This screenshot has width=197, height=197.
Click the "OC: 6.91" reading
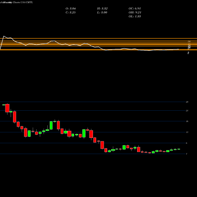[x=135, y=9]
